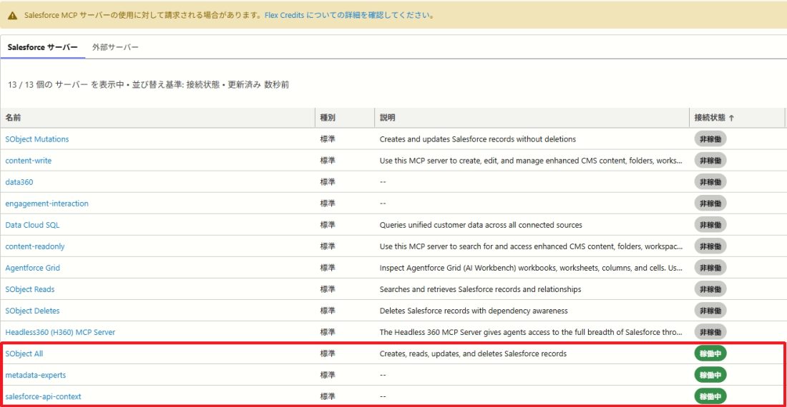Screen dimensions: 787x407
Task: Switch to the 外部サーバー tab
Action: coord(115,47)
